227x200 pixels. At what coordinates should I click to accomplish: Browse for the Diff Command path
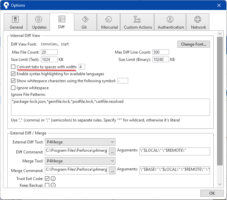click(x=112, y=152)
